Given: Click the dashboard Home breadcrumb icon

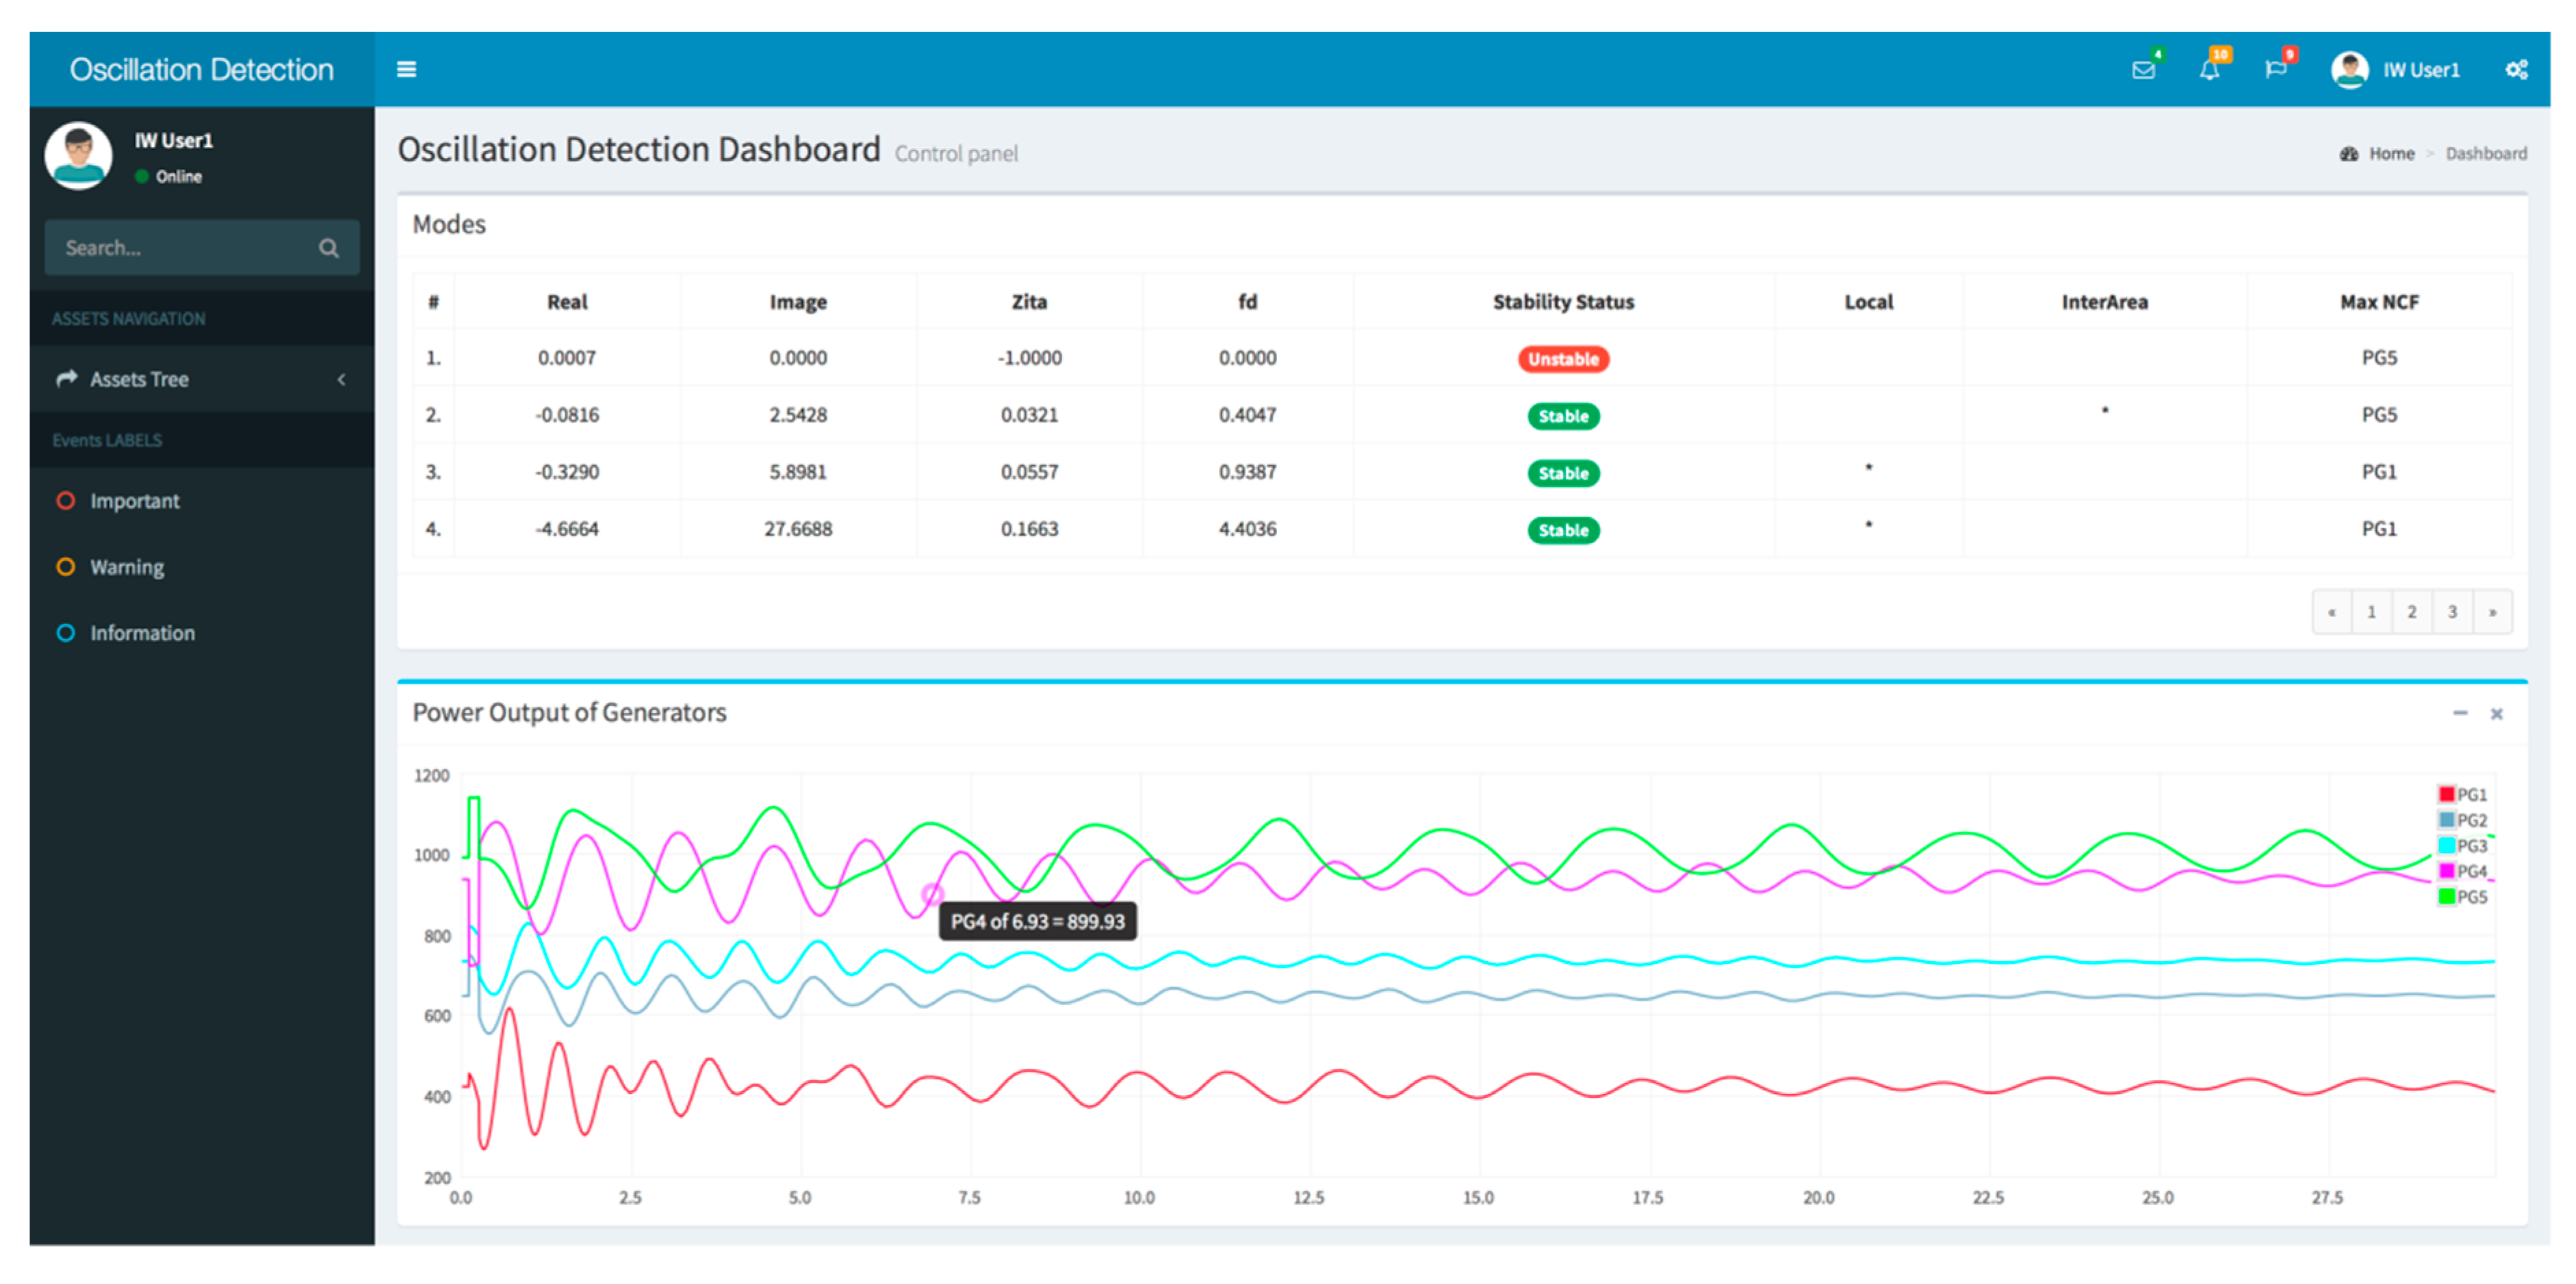Looking at the screenshot, I should [x=2349, y=154].
